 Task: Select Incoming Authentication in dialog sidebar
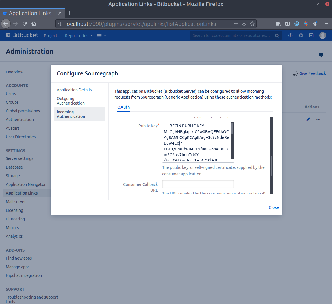pyautogui.click(x=79, y=114)
